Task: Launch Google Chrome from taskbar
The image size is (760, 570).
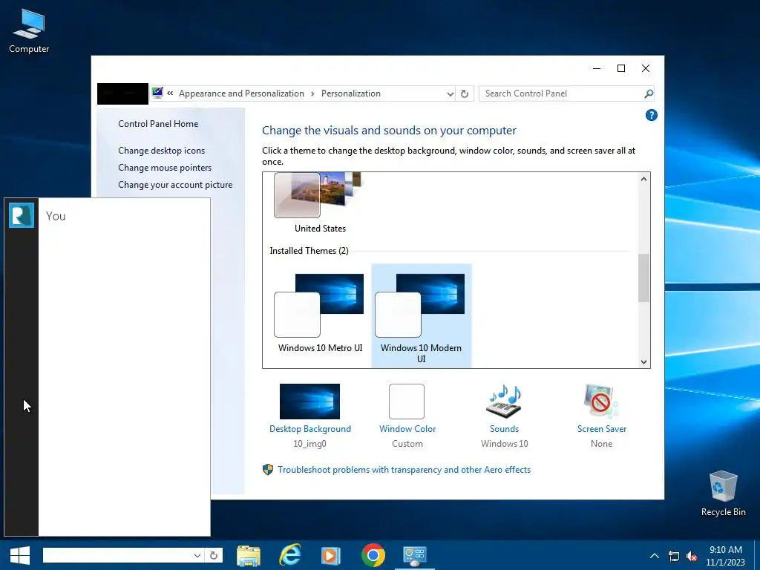Action: 373,555
